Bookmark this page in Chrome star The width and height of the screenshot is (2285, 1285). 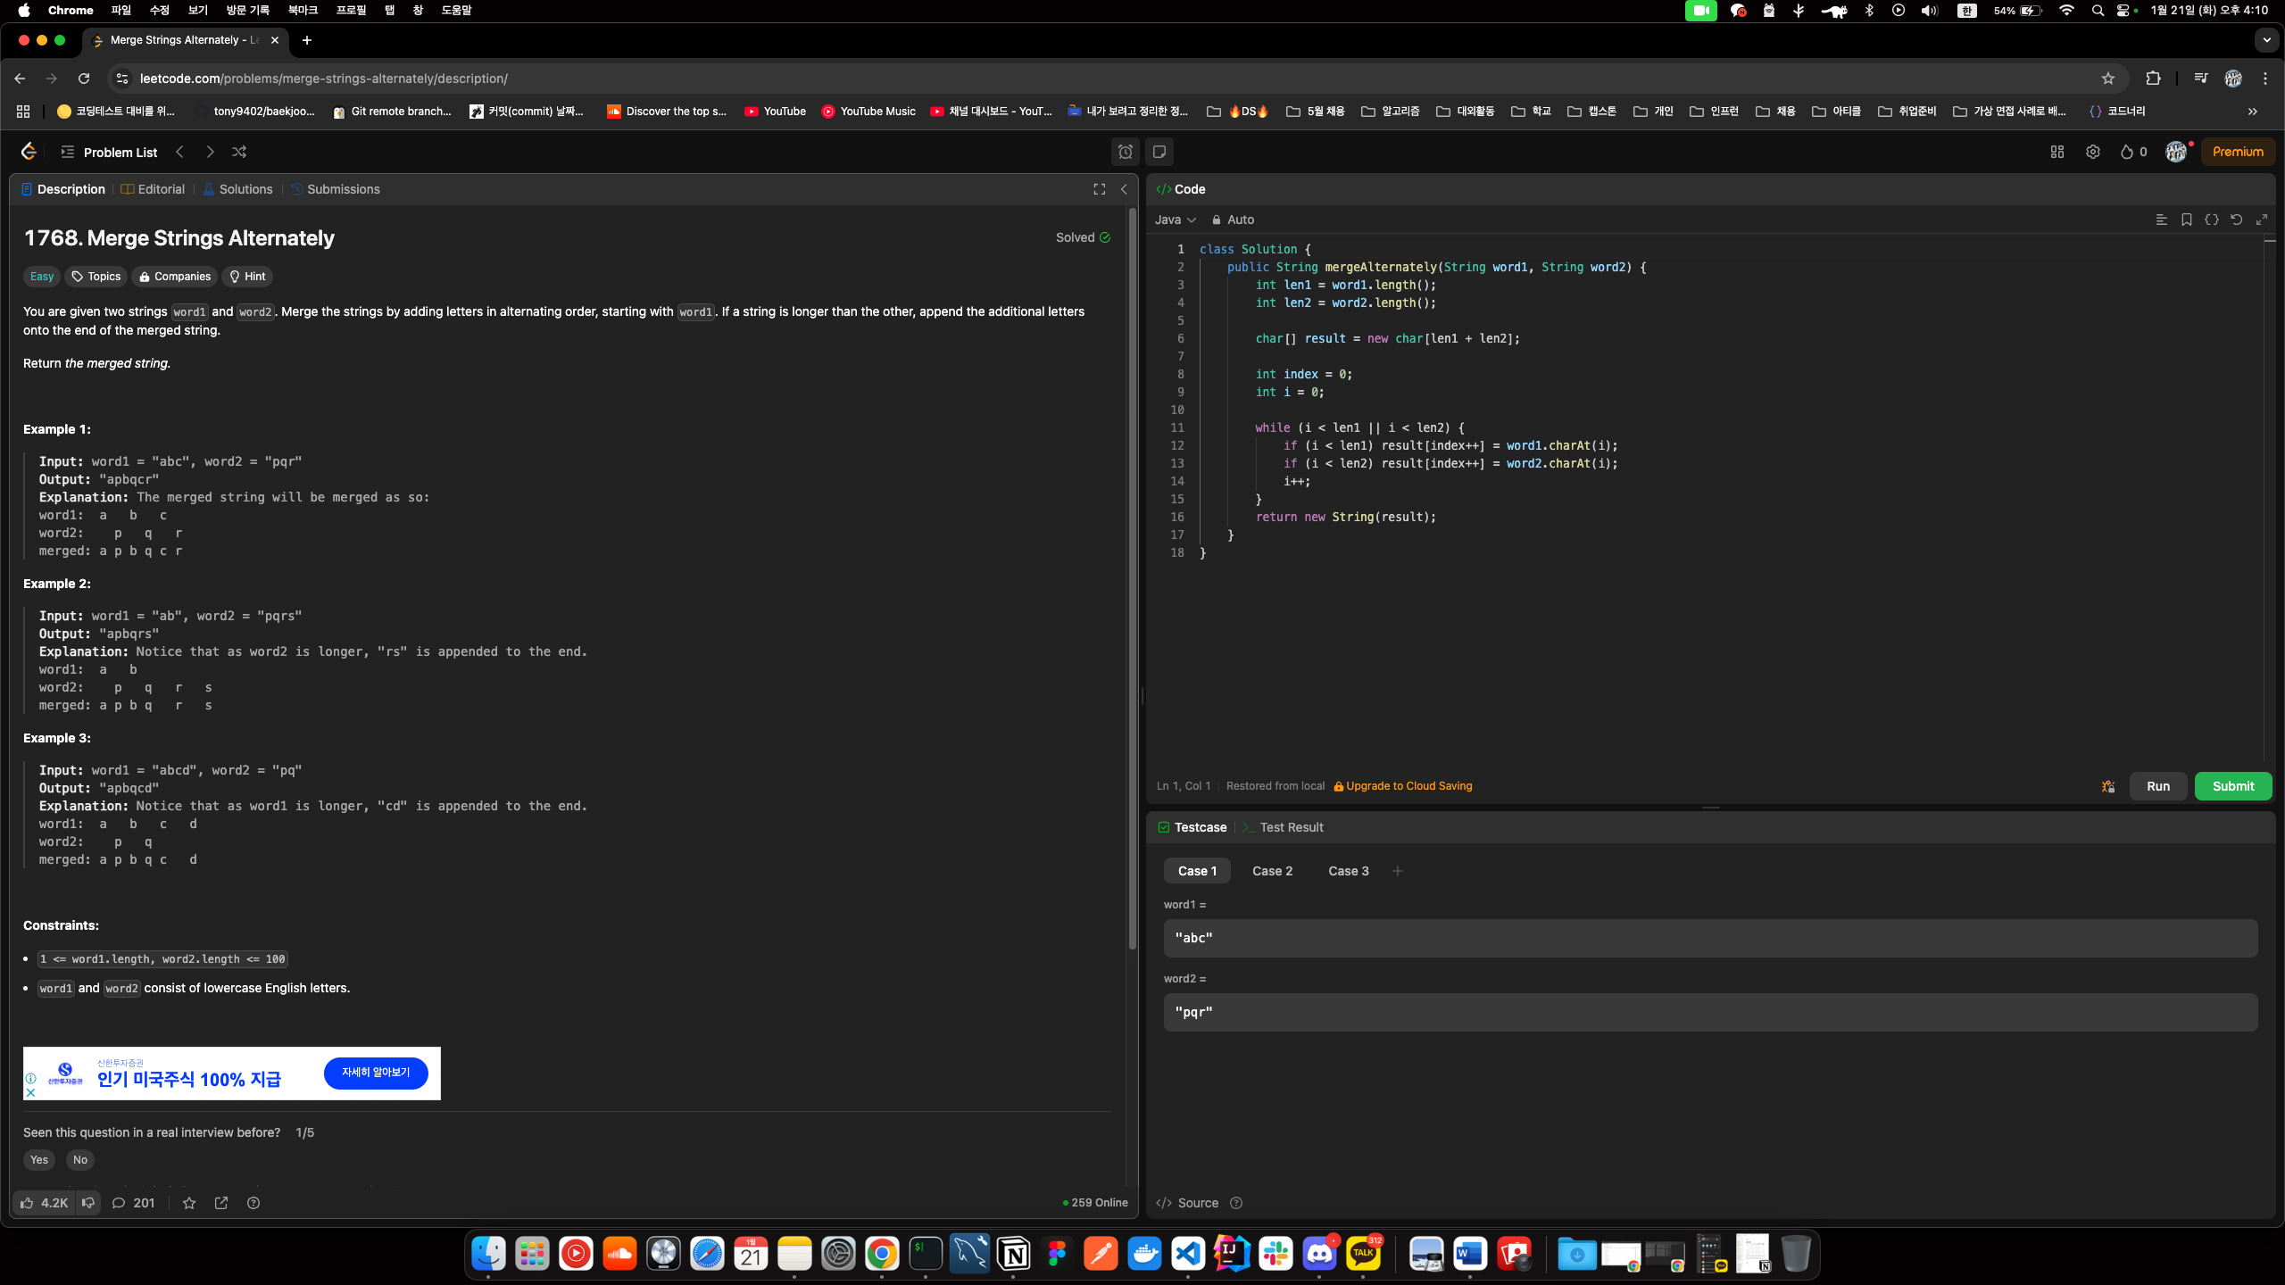[2108, 79]
